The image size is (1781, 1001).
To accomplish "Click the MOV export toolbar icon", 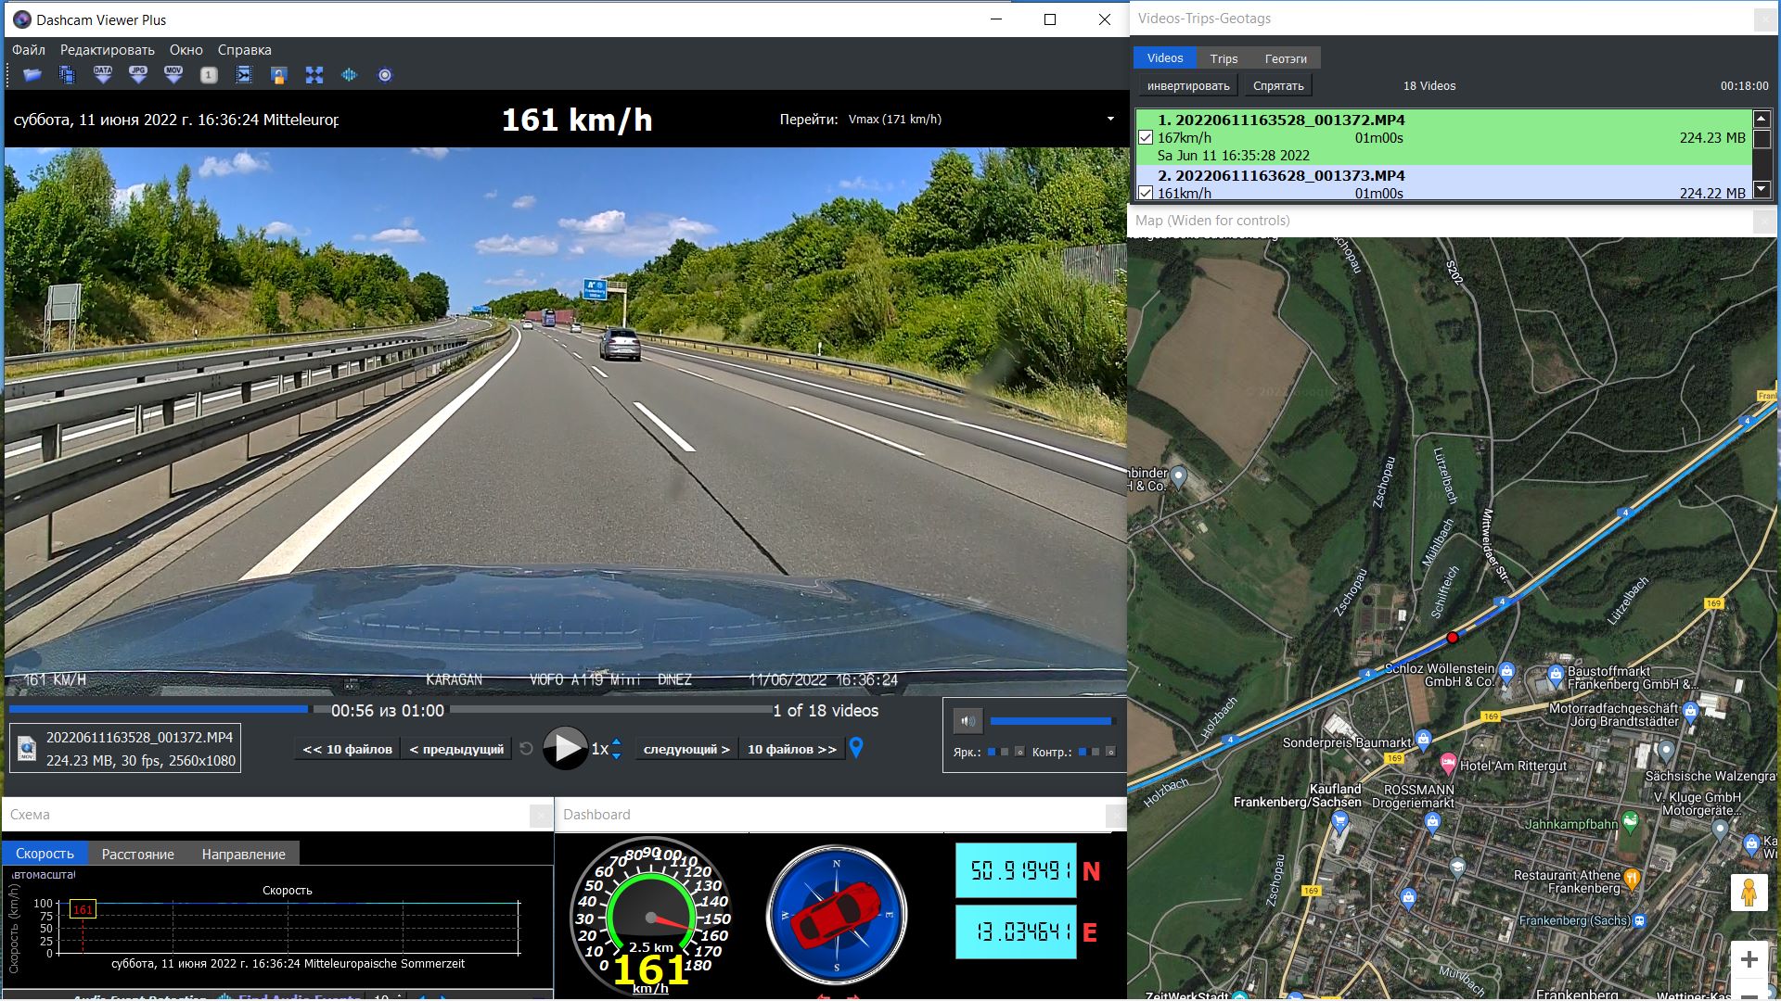I will (173, 75).
